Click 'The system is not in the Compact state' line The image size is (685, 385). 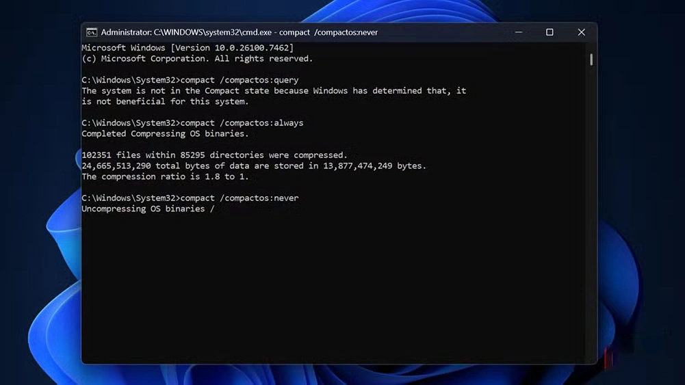(x=274, y=91)
